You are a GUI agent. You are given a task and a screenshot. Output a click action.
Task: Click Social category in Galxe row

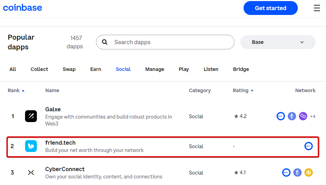pos(196,116)
